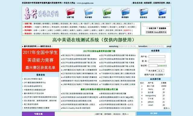Open 高考英语语法填空专题训练20篇 link
Screen dimensions: 193x116
tap(113, 94)
